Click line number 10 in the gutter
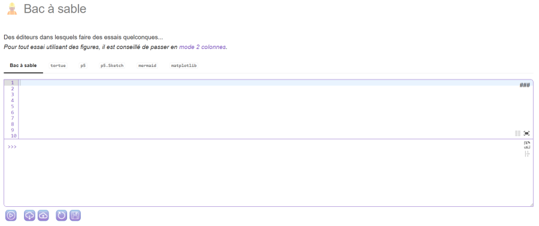The height and width of the screenshot is (226, 539). click(x=14, y=136)
